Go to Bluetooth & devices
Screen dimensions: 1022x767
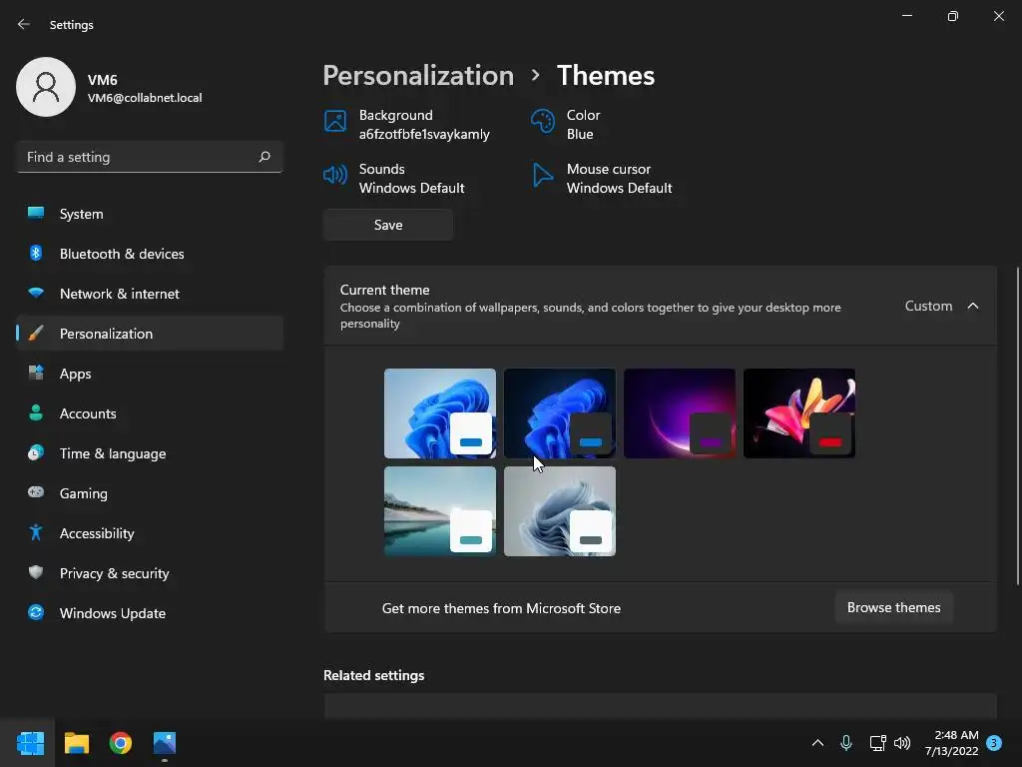click(x=150, y=254)
